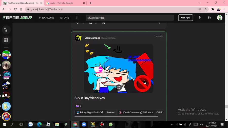Open the brown-haired character community in sidebar
Viewport: 228px width, 128px height.
(x=6, y=96)
